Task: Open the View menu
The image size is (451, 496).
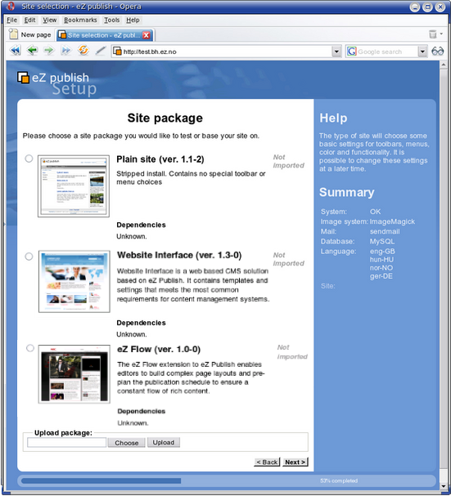Action: [50, 20]
